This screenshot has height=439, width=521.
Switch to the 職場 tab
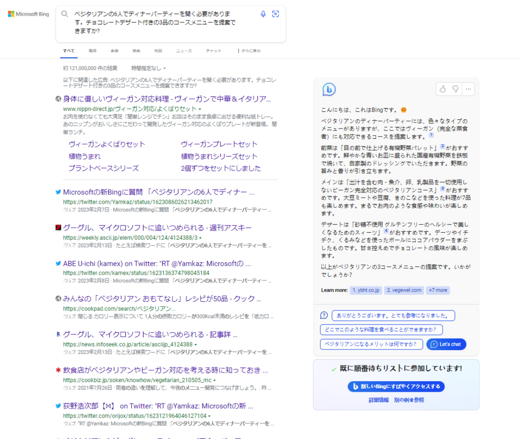coord(93,51)
